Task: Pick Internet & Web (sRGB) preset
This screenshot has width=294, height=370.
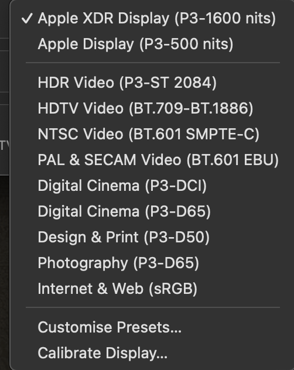Action: coord(152,289)
